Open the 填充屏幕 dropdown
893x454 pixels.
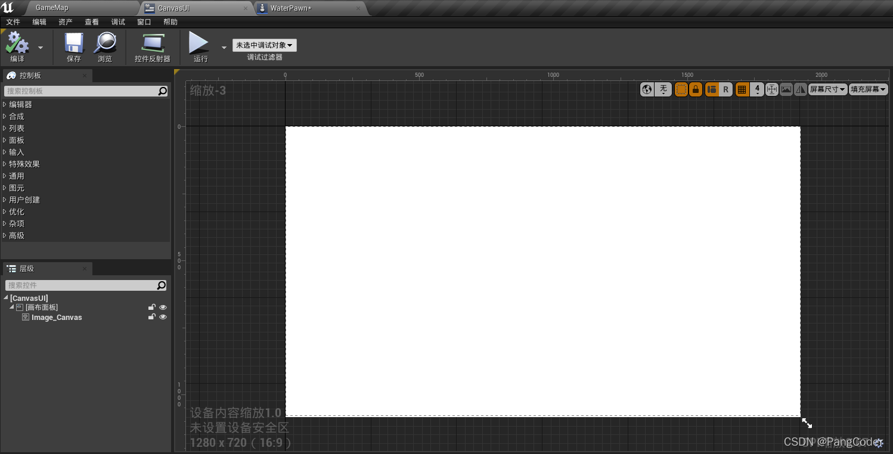868,89
